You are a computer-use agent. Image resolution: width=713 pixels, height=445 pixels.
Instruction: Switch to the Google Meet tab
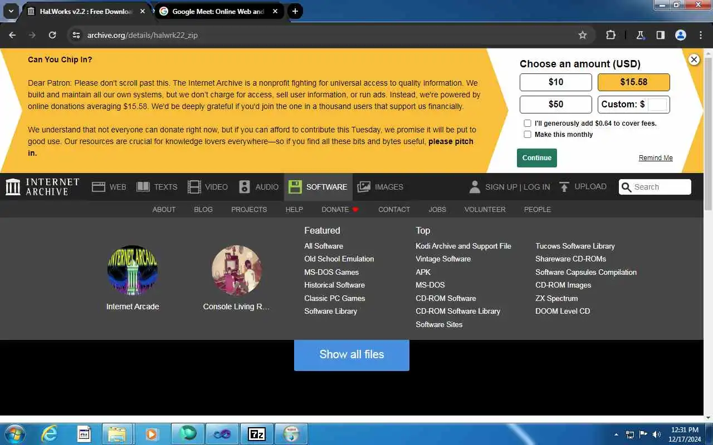click(218, 11)
